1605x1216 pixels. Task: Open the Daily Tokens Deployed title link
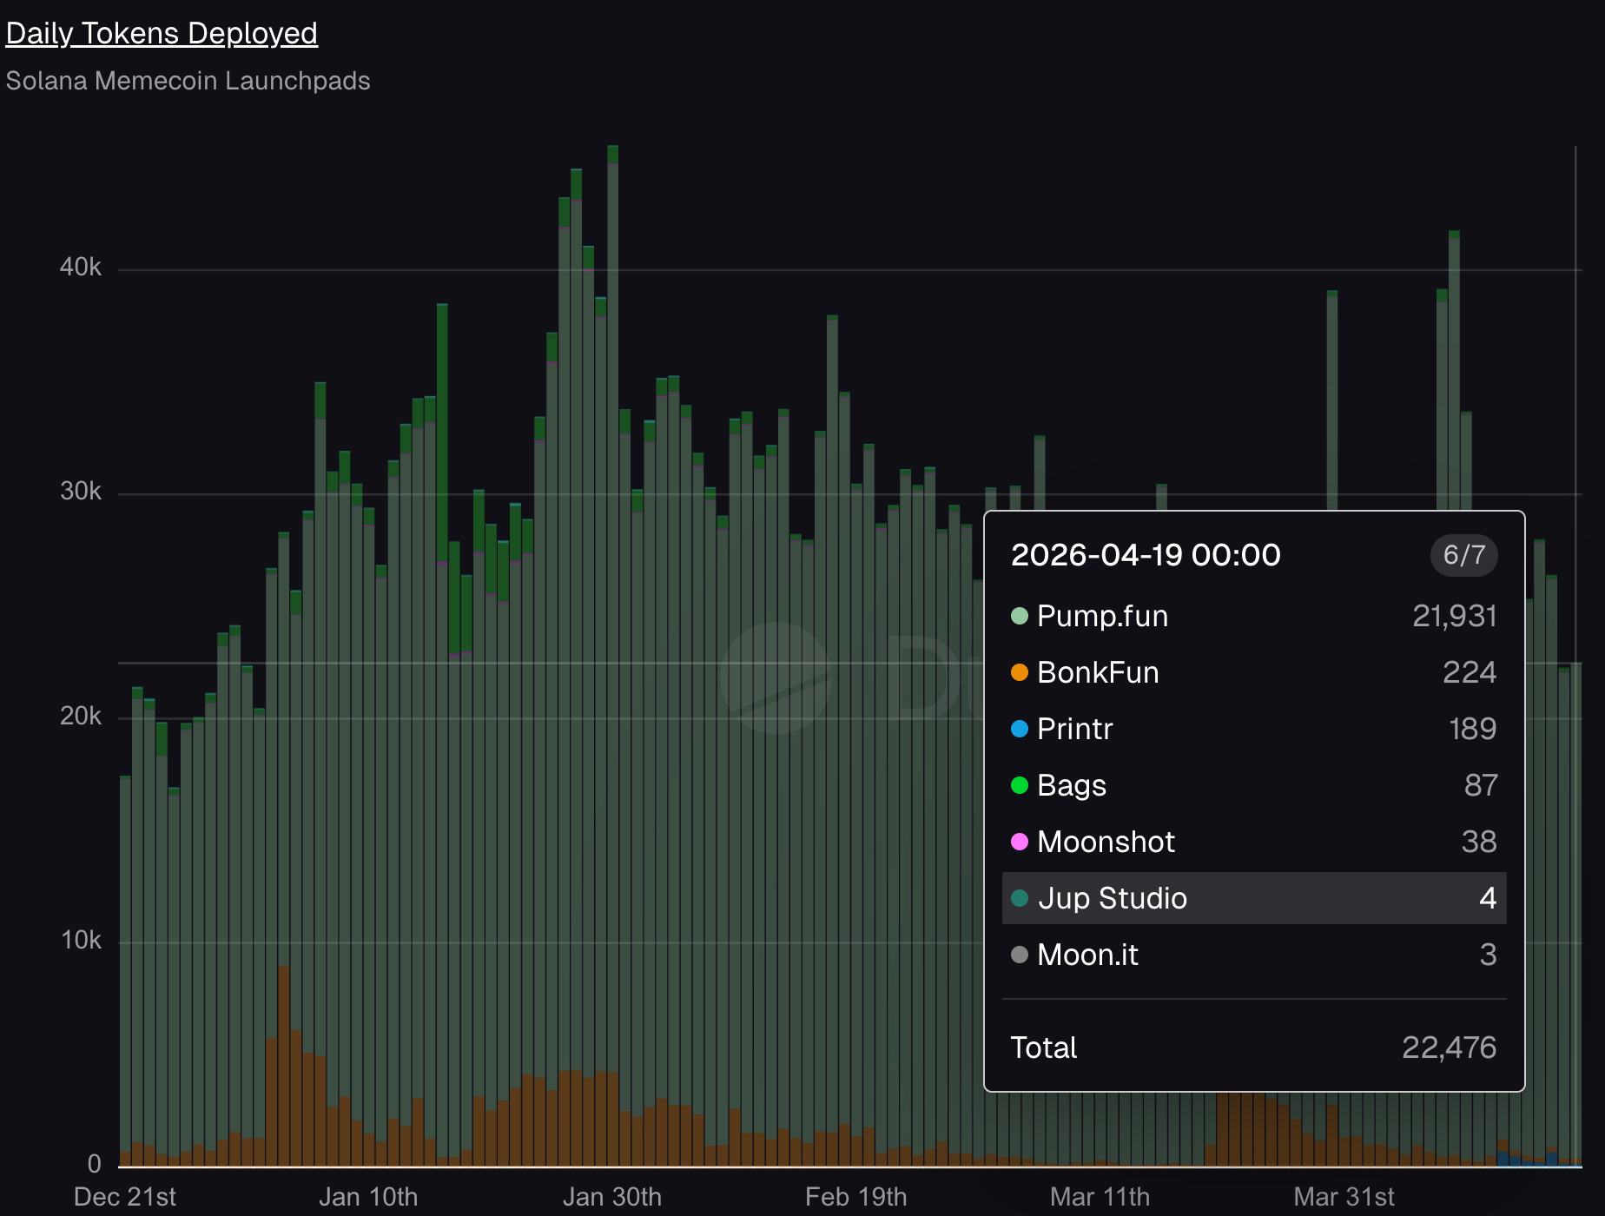162,33
